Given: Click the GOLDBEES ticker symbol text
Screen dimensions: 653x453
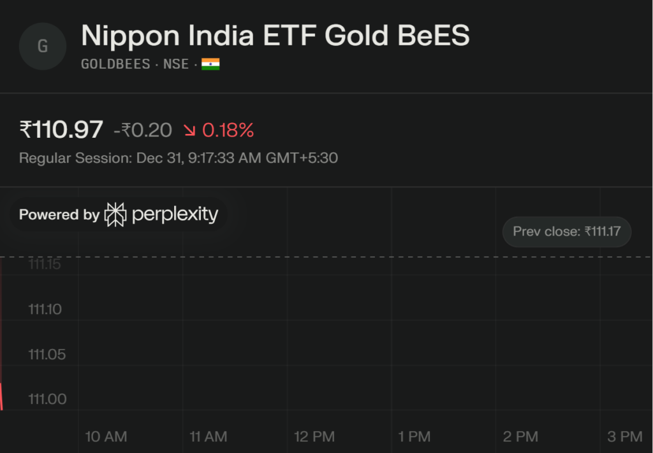Looking at the screenshot, I should click(115, 64).
